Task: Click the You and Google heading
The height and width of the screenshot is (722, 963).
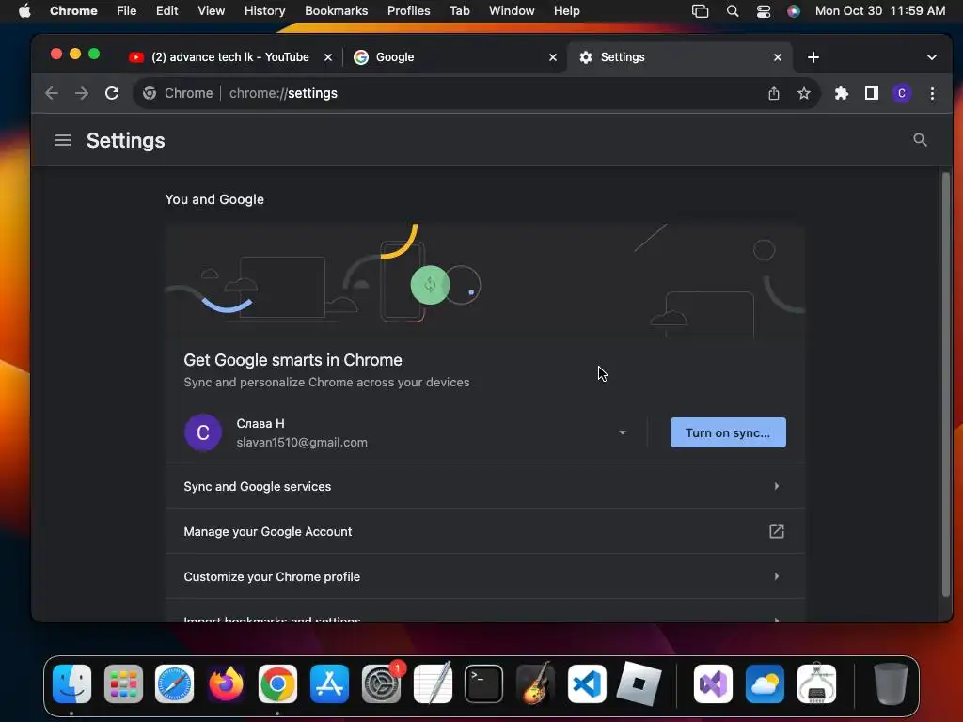Action: (214, 199)
